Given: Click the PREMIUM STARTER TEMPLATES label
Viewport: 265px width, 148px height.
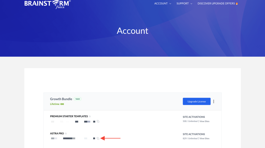Looking at the screenshot, I should click(69, 116).
